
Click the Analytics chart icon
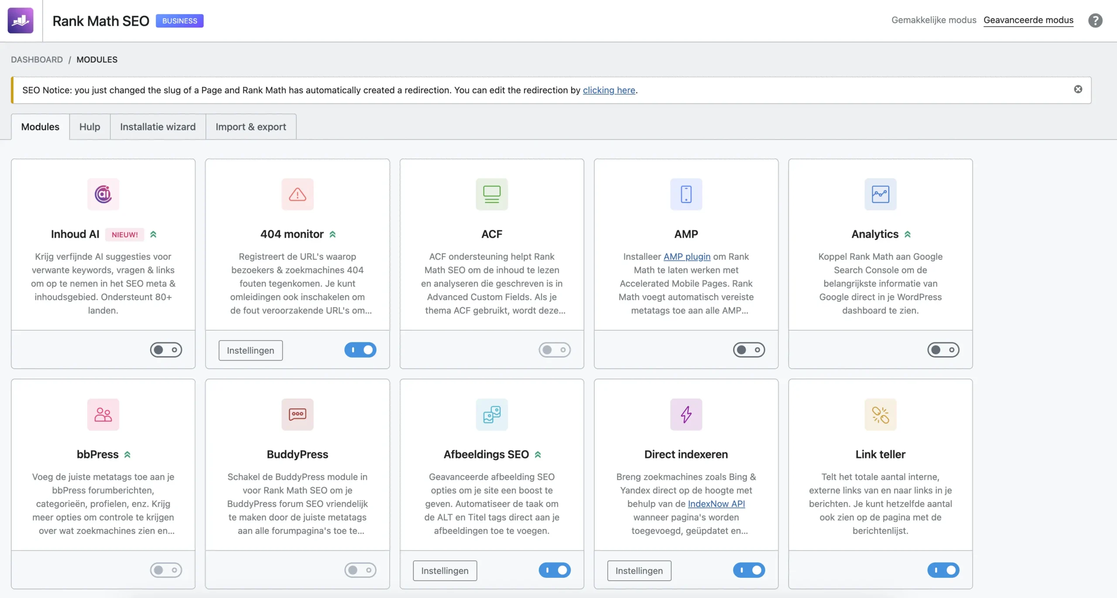pos(881,194)
